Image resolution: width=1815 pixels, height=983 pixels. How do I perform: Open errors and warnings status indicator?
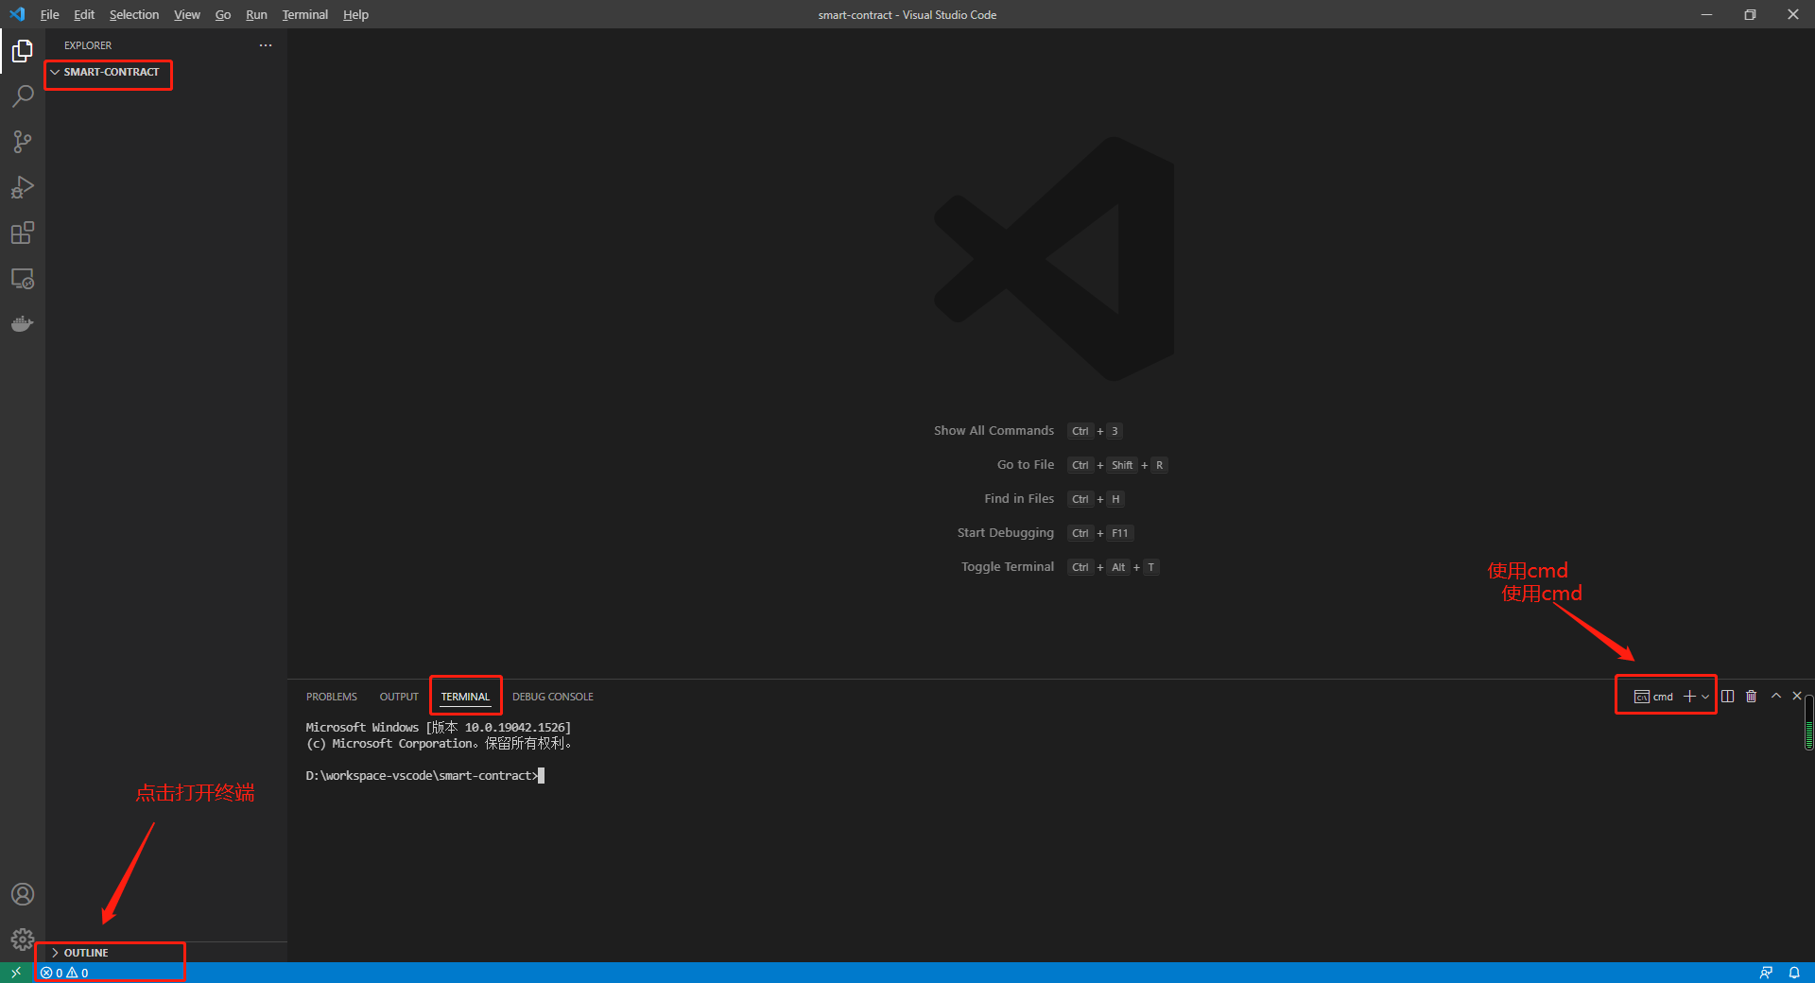(x=64, y=973)
